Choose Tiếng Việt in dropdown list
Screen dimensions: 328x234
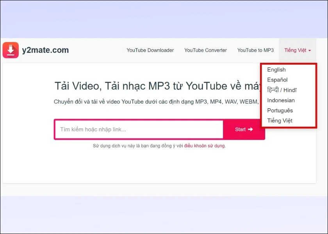280,121
